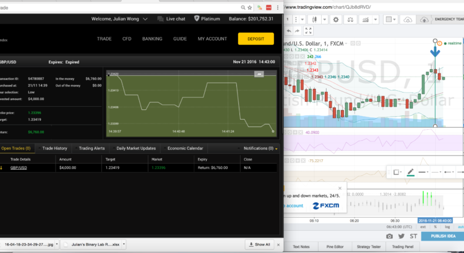The image size is (464, 253).
Task: Open MY ACCOUNT menu
Action: [212, 39]
